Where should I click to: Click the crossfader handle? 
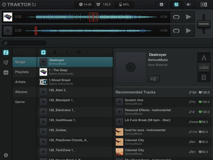[204, 24]
